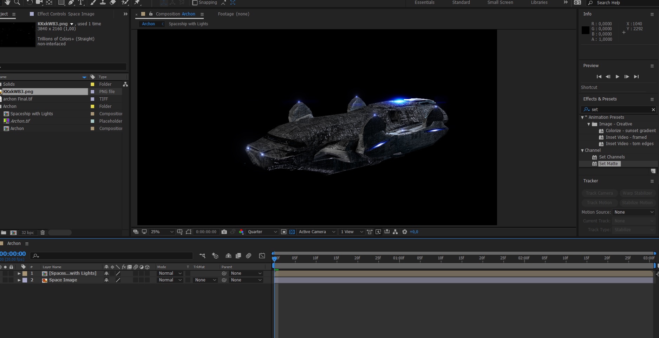The image size is (659, 338).
Task: Click the Draft 3D icon in timeline
Action: tap(215, 256)
